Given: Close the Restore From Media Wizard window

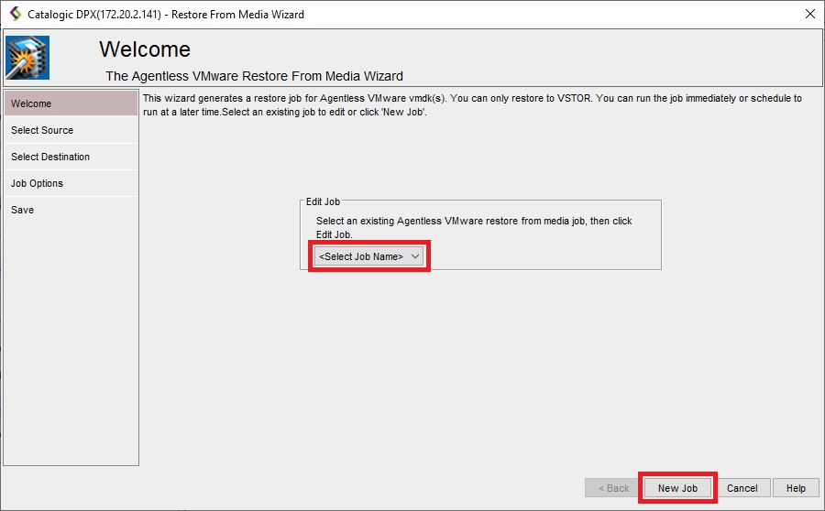Looking at the screenshot, I should (809, 14).
